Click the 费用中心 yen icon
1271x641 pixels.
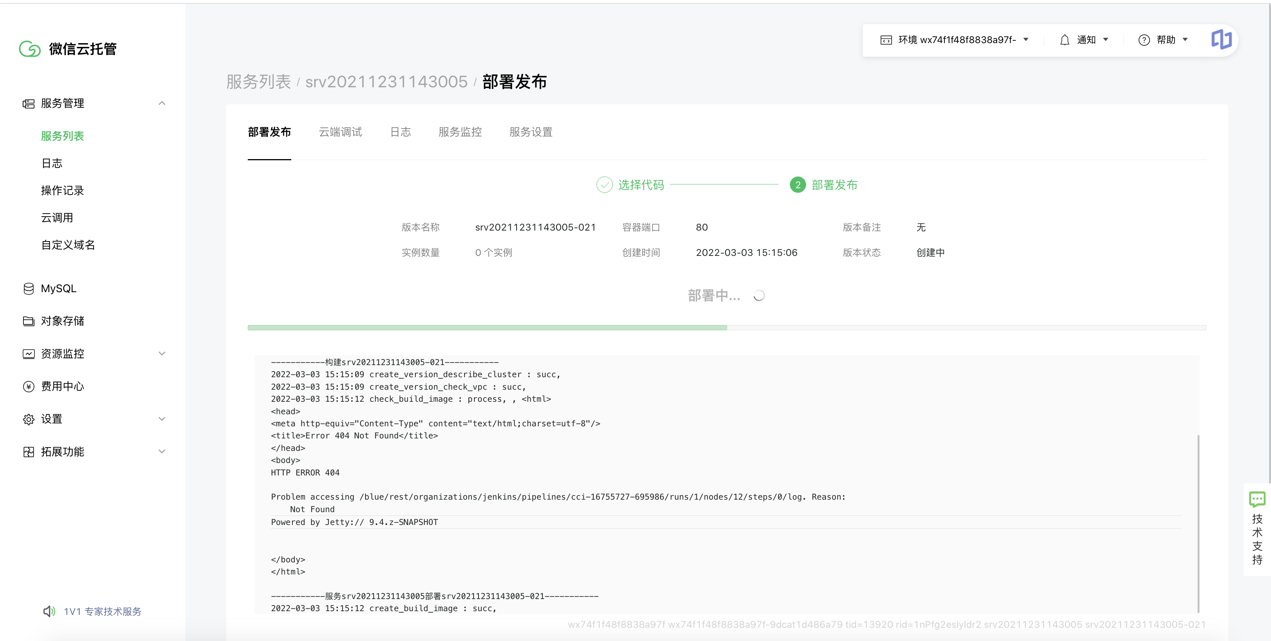pyautogui.click(x=29, y=386)
